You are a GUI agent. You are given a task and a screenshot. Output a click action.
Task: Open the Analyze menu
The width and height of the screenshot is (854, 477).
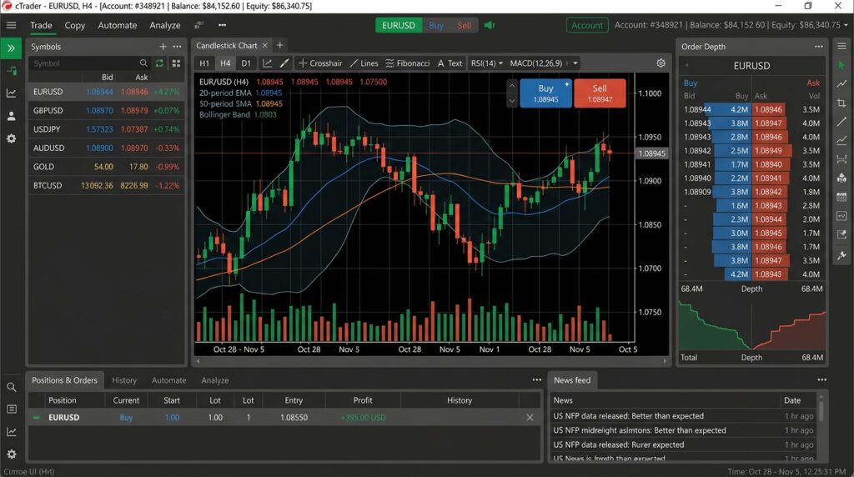tap(164, 25)
